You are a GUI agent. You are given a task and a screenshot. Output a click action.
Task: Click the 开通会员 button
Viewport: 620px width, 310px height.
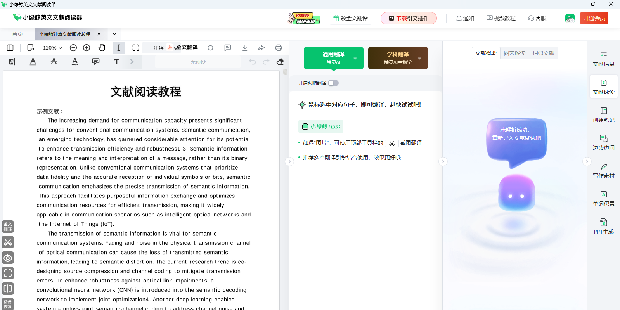(x=594, y=18)
